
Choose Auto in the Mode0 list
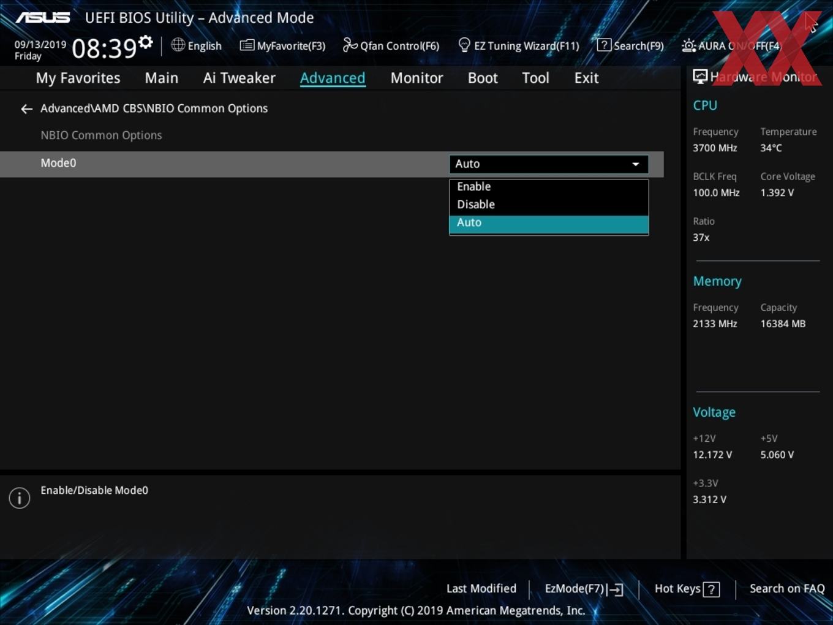(549, 223)
